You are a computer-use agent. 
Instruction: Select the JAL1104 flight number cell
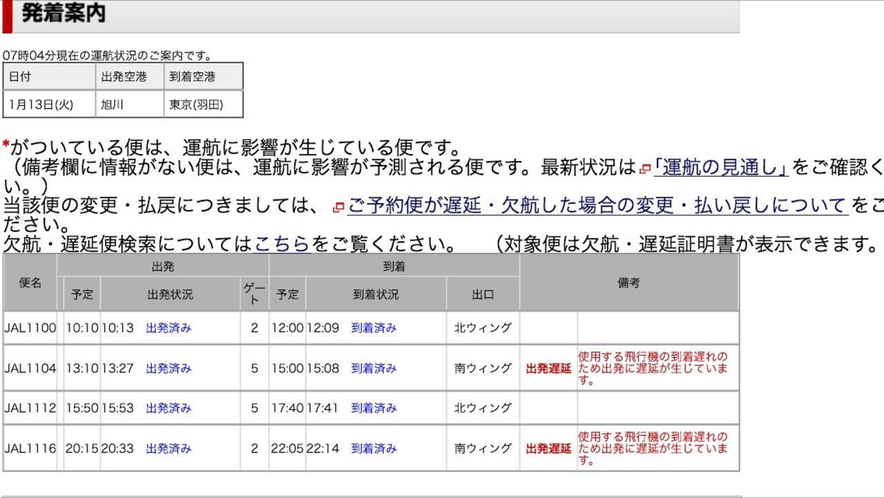(30, 368)
